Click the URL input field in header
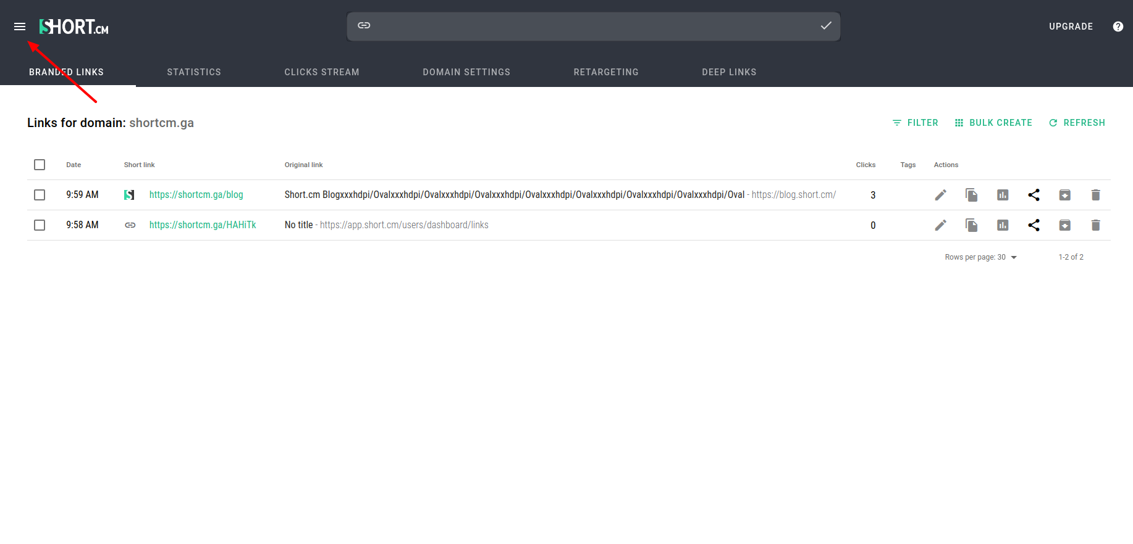The height and width of the screenshot is (544, 1133). pos(593,26)
